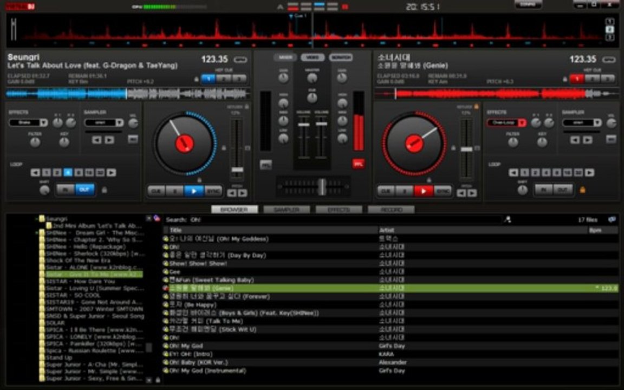Toggle left channel PFL headphone button

[x=266, y=165]
